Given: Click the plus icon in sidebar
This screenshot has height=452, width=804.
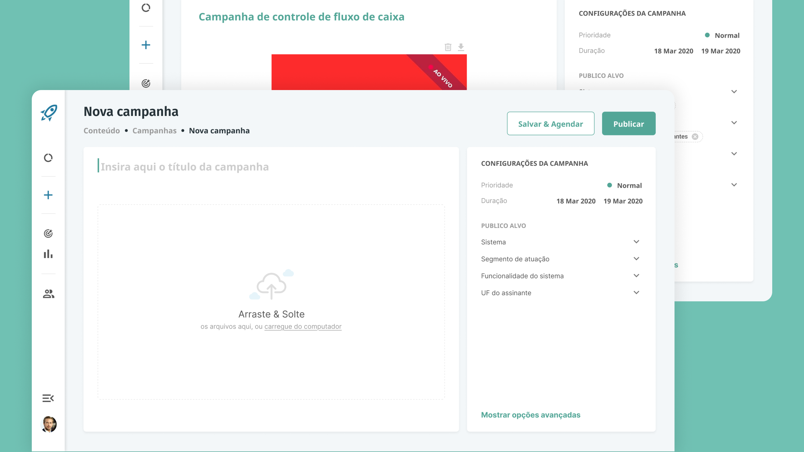Looking at the screenshot, I should 48,195.
